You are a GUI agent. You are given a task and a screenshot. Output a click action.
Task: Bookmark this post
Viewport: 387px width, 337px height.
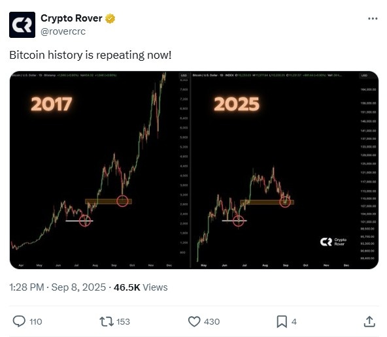click(282, 321)
